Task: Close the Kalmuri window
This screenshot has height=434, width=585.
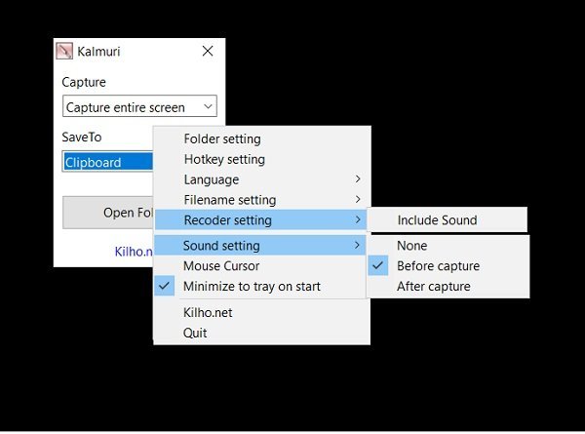Action: coord(208,51)
